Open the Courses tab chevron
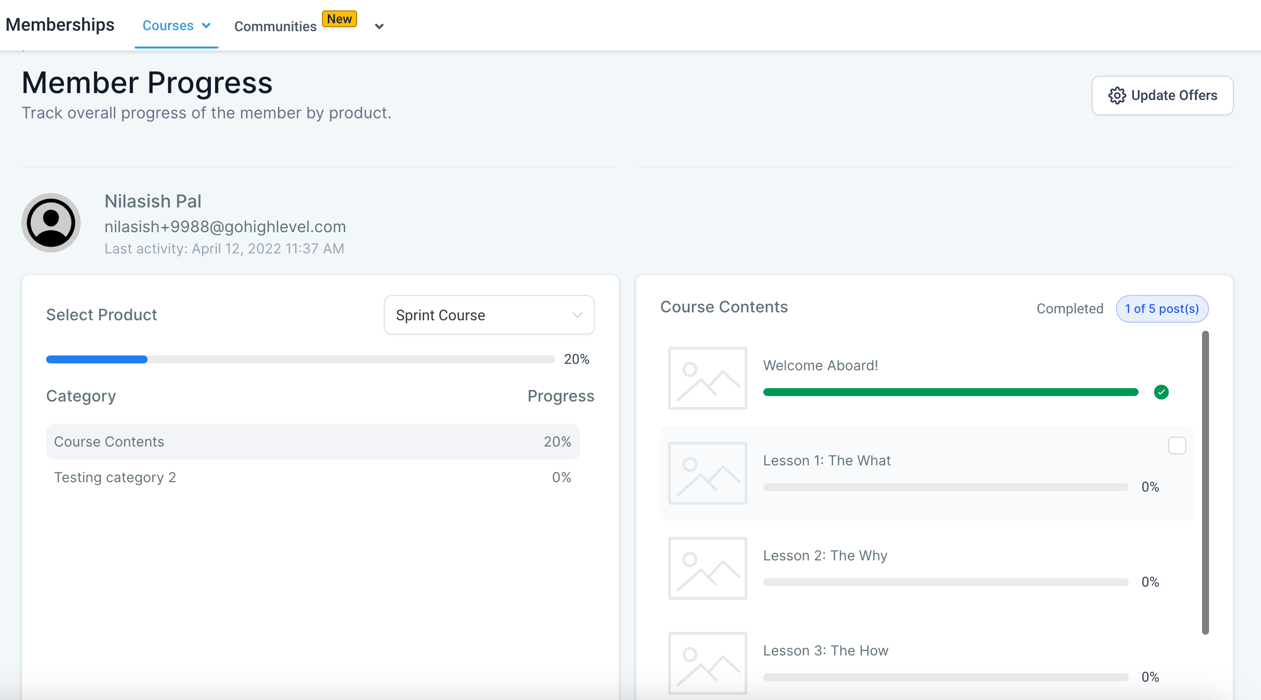1261x700 pixels. (207, 26)
